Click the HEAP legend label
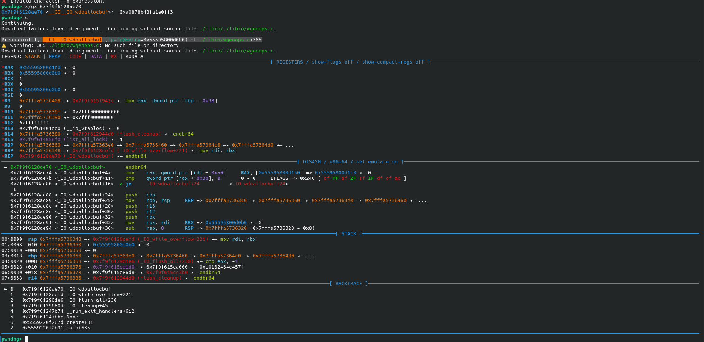The width and height of the screenshot is (704, 342). click(55, 57)
